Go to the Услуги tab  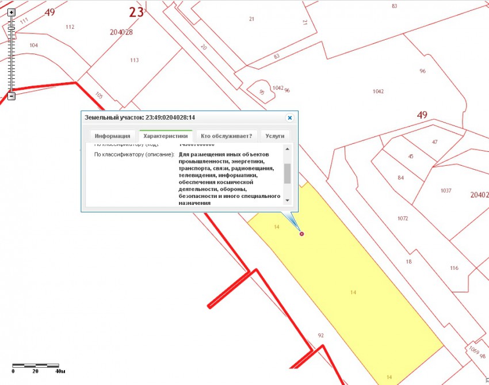[x=275, y=136]
